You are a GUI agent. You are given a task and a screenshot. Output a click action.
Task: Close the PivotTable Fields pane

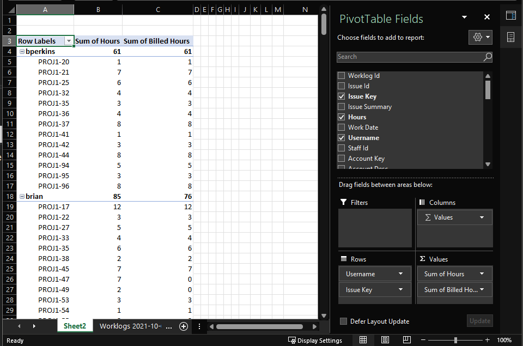click(x=486, y=17)
